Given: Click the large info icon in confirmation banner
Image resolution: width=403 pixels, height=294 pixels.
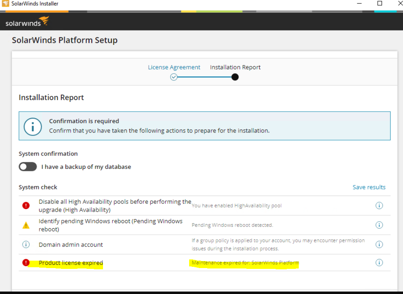Looking at the screenshot, I should tap(33, 126).
